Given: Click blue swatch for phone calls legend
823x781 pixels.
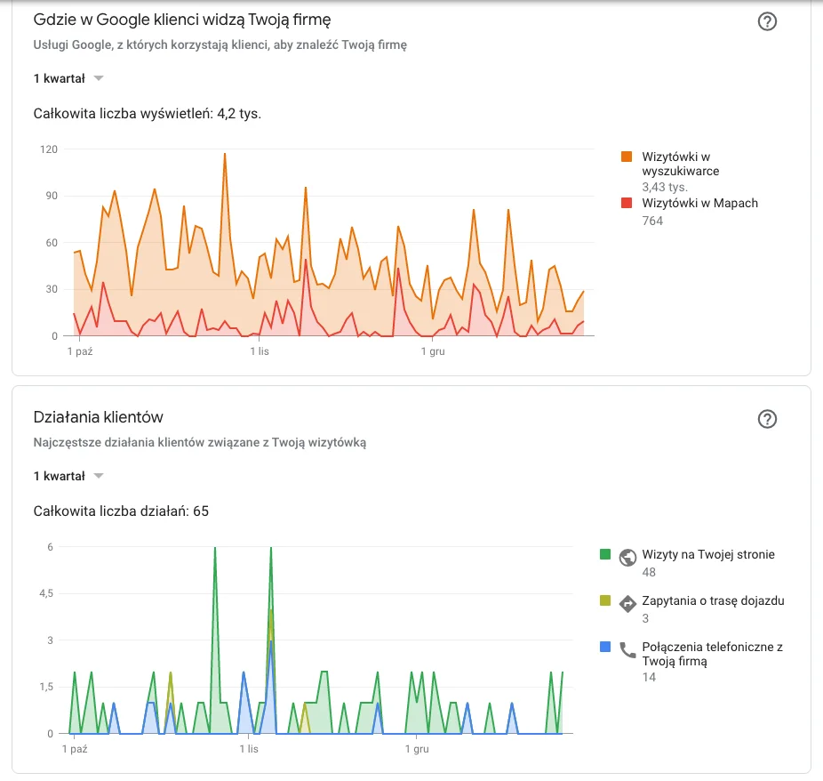Looking at the screenshot, I should tap(605, 647).
